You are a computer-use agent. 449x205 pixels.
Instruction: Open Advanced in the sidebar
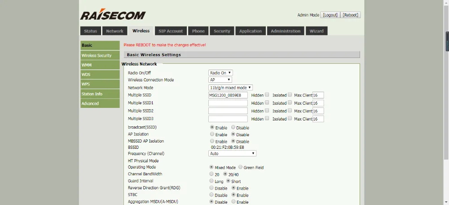tap(100, 103)
